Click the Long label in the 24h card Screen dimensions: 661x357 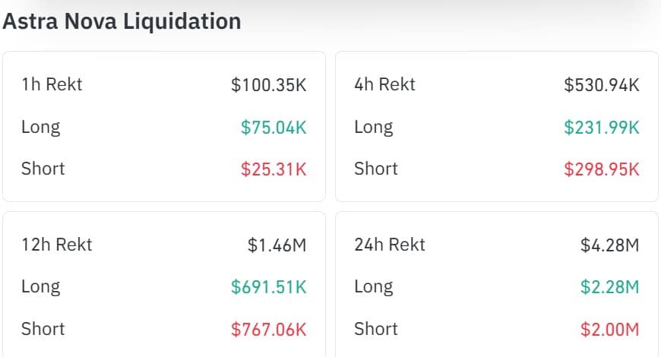(x=373, y=287)
